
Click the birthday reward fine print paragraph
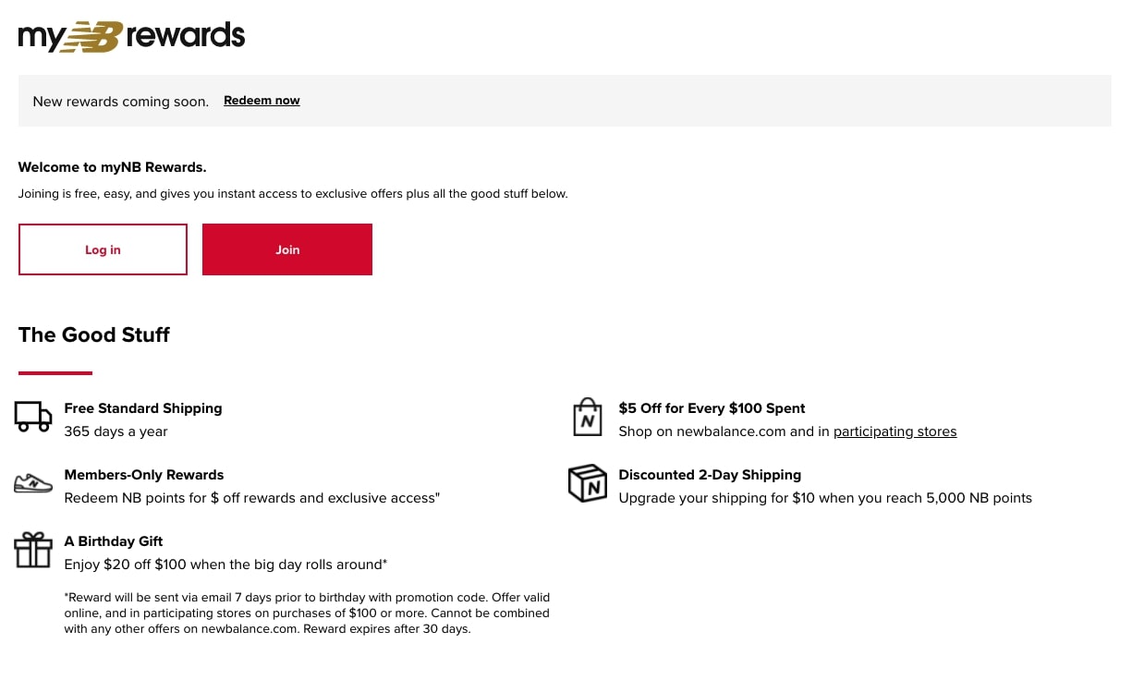[307, 613]
